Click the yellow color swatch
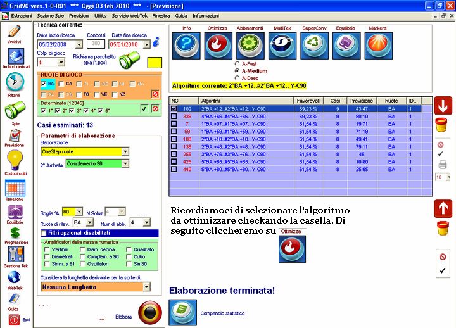Image resolution: width=456 pixels, height=328 pixels. (155, 63)
